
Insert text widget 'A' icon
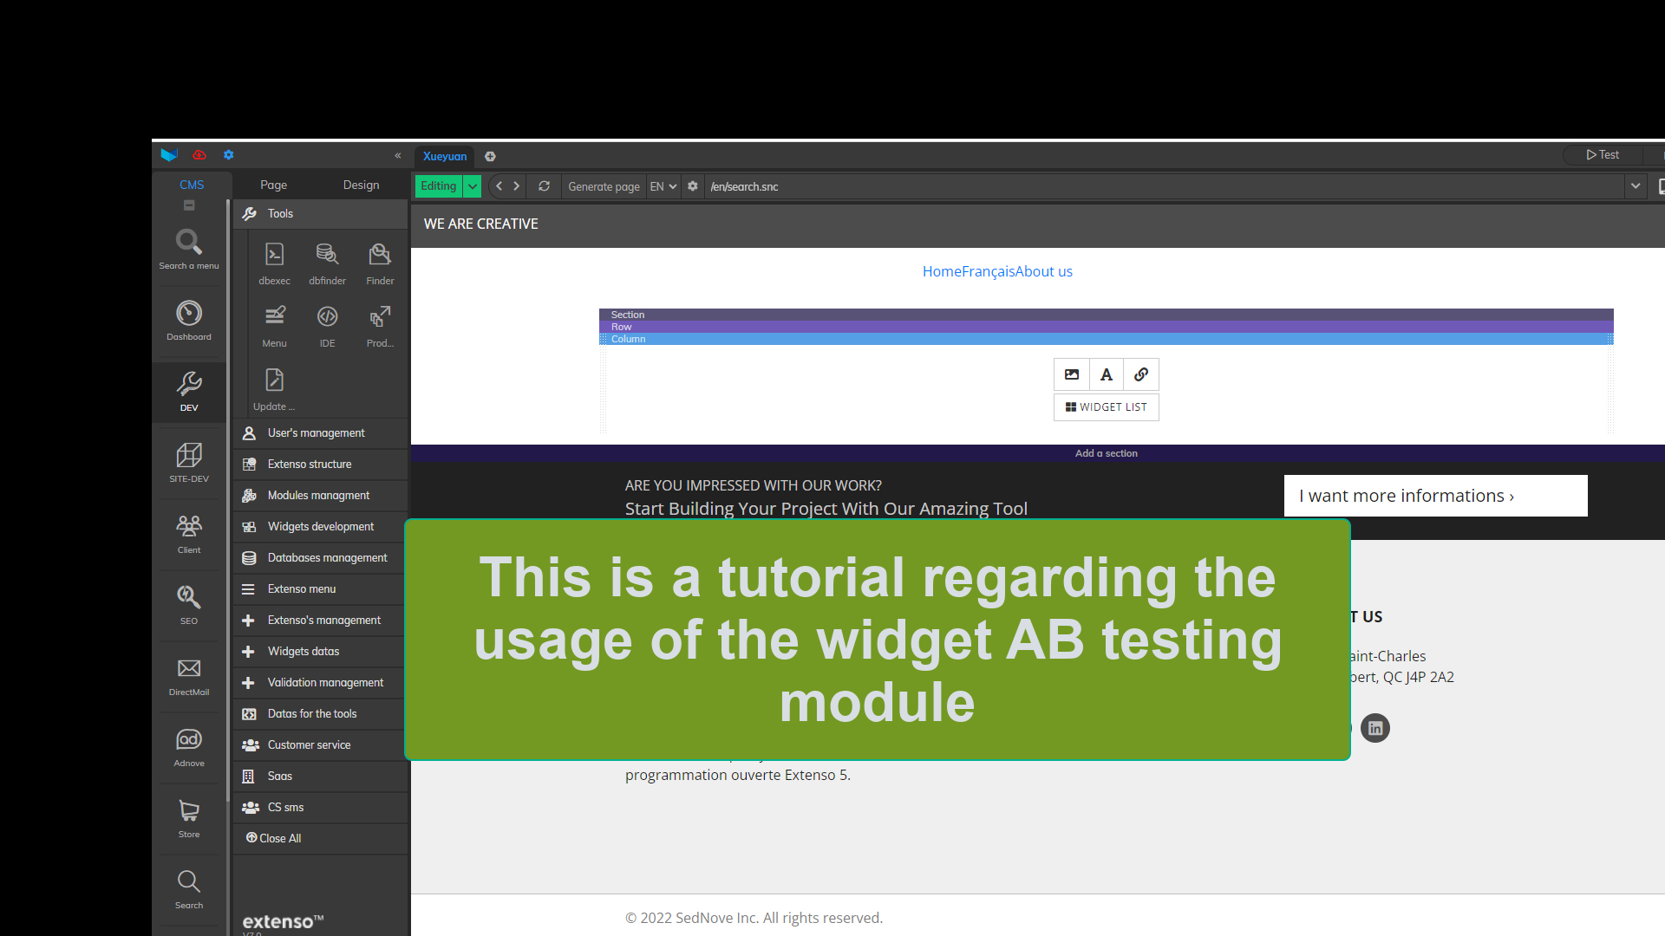(x=1107, y=374)
